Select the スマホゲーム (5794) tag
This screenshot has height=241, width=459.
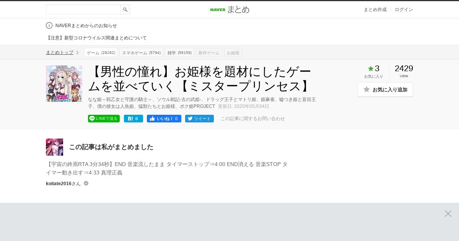141,52
